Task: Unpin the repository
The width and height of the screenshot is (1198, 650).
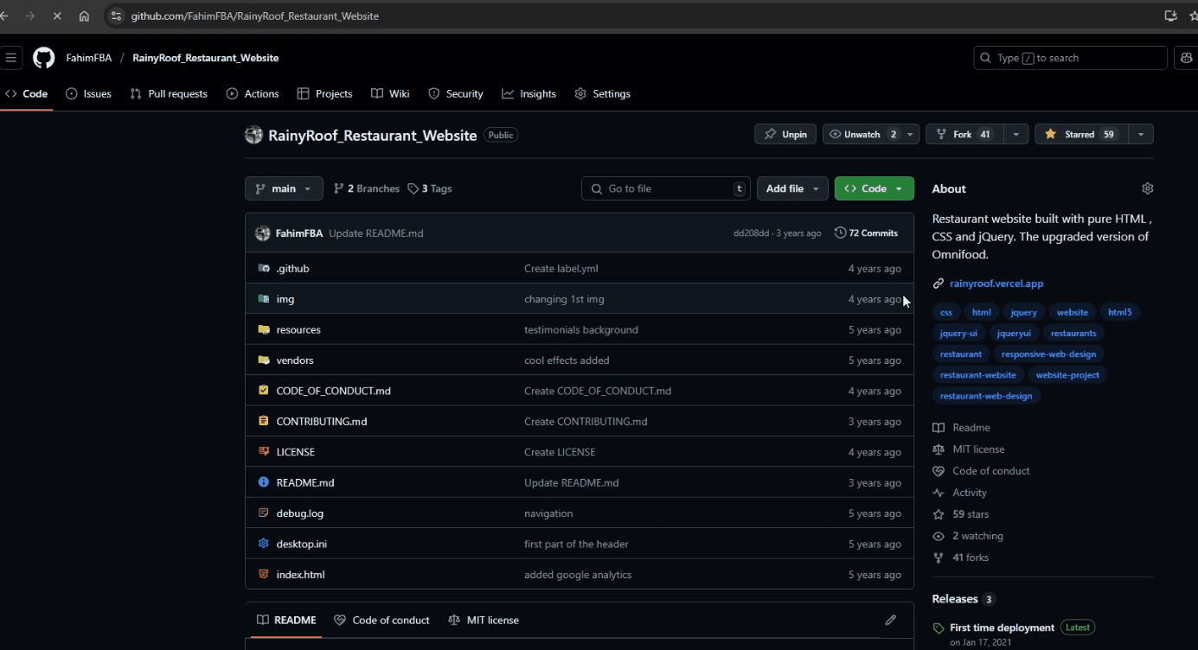Action: 785,134
